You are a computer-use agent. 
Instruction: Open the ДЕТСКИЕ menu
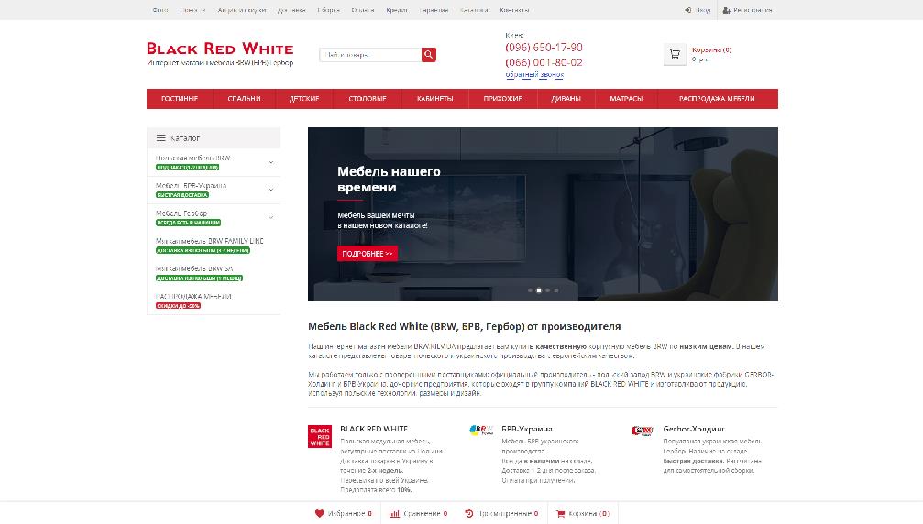click(x=304, y=99)
